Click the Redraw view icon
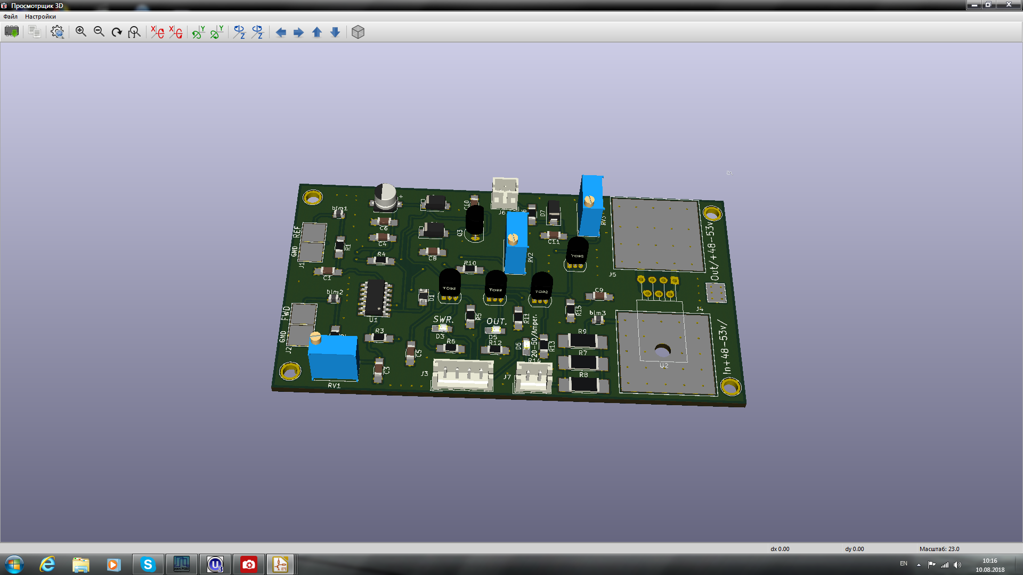This screenshot has height=575, width=1023. coord(117,32)
